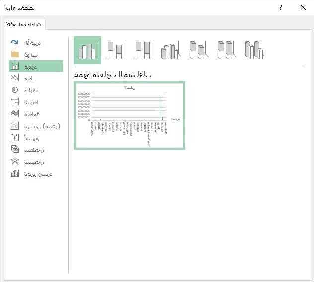The image size is (314, 282).
Task: Select the Clustered Column chart subtype
Action: point(87,50)
